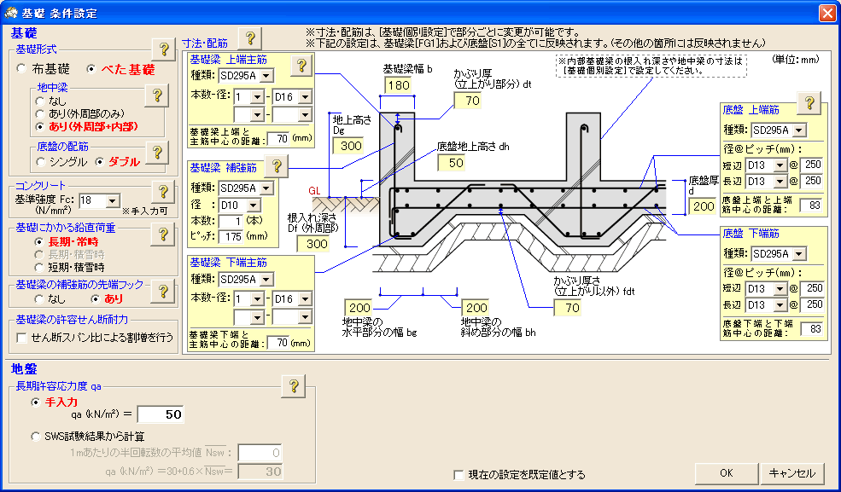Open 底盤 上端筋 種類 dropdown

pyautogui.click(x=800, y=130)
